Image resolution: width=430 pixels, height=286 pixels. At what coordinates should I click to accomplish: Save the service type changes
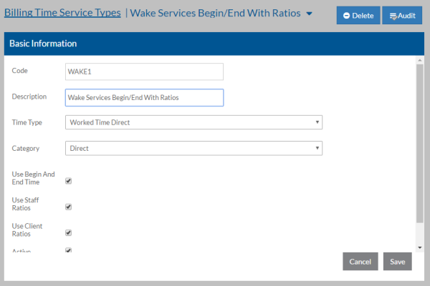point(397,262)
